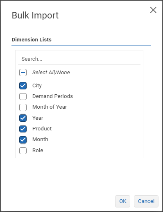Tick the Demand Periods checkbox box
163x212 pixels.
click(23, 96)
